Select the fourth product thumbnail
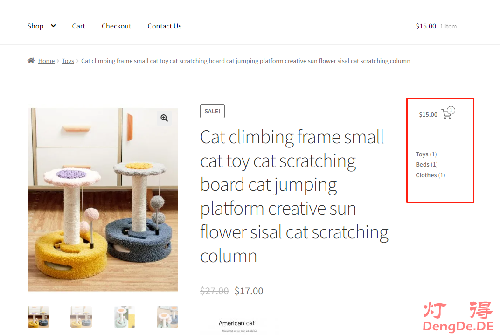Screen dimensions: 500x335 coord(167,317)
